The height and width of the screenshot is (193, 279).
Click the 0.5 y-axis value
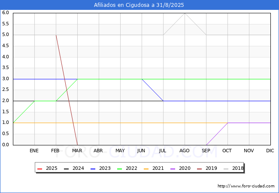click(6, 134)
